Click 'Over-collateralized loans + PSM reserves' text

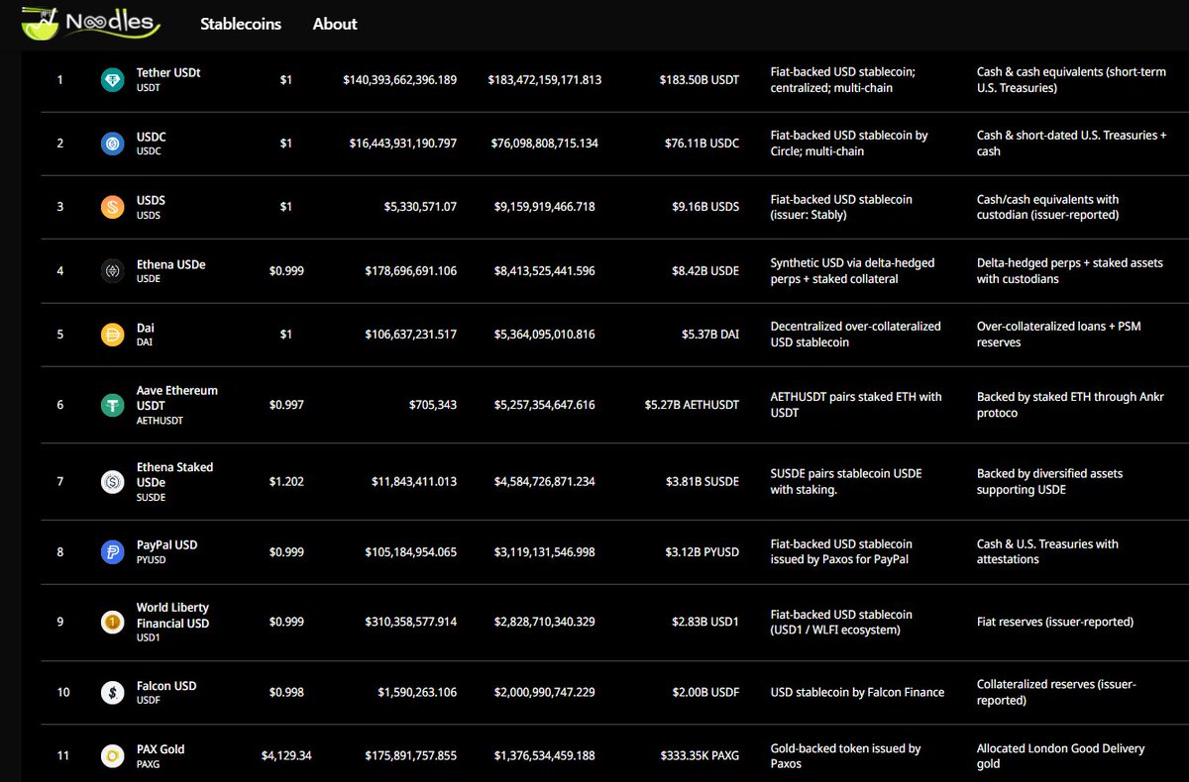coord(1059,335)
